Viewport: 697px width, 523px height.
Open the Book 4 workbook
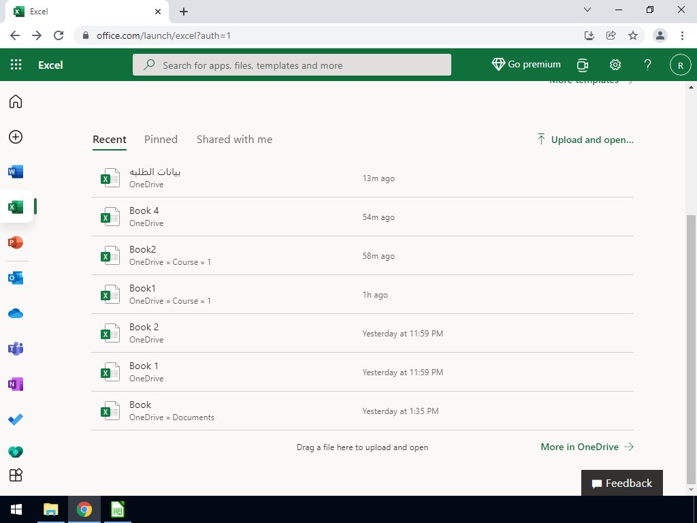[x=362, y=217]
